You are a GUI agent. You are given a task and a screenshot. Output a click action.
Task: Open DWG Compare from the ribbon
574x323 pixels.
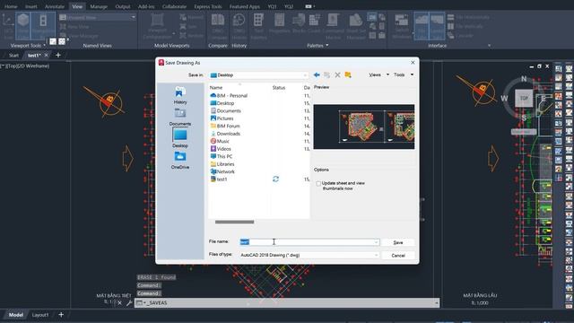(218, 26)
